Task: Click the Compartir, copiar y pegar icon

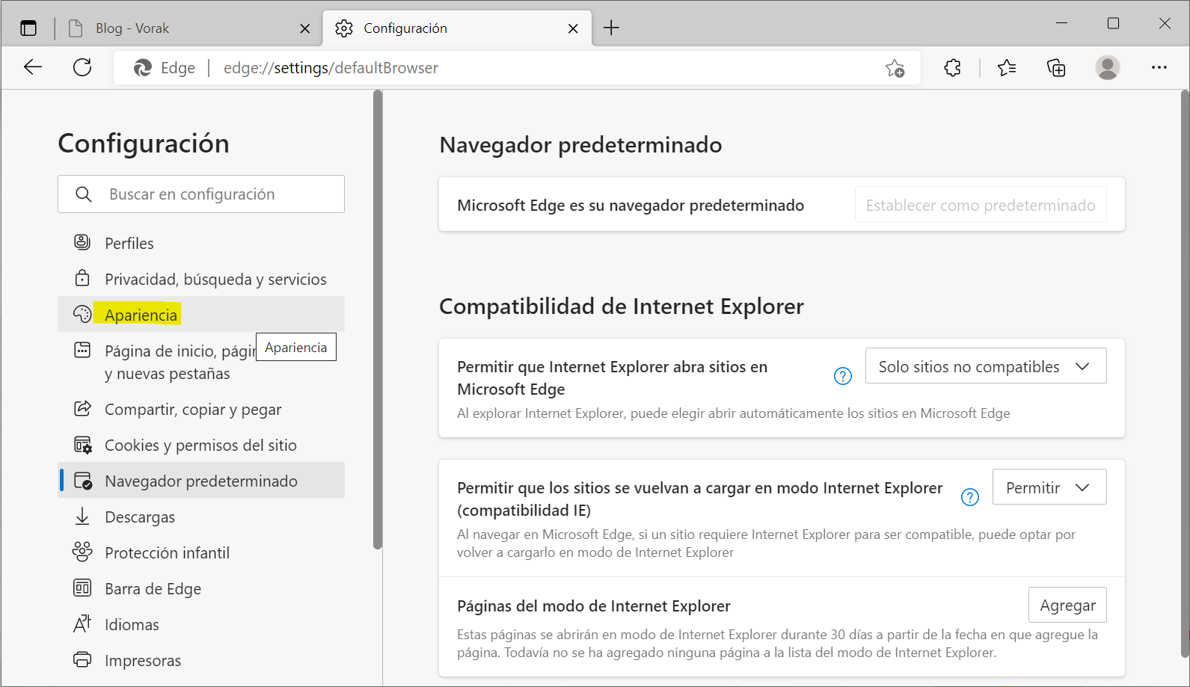Action: click(x=82, y=408)
